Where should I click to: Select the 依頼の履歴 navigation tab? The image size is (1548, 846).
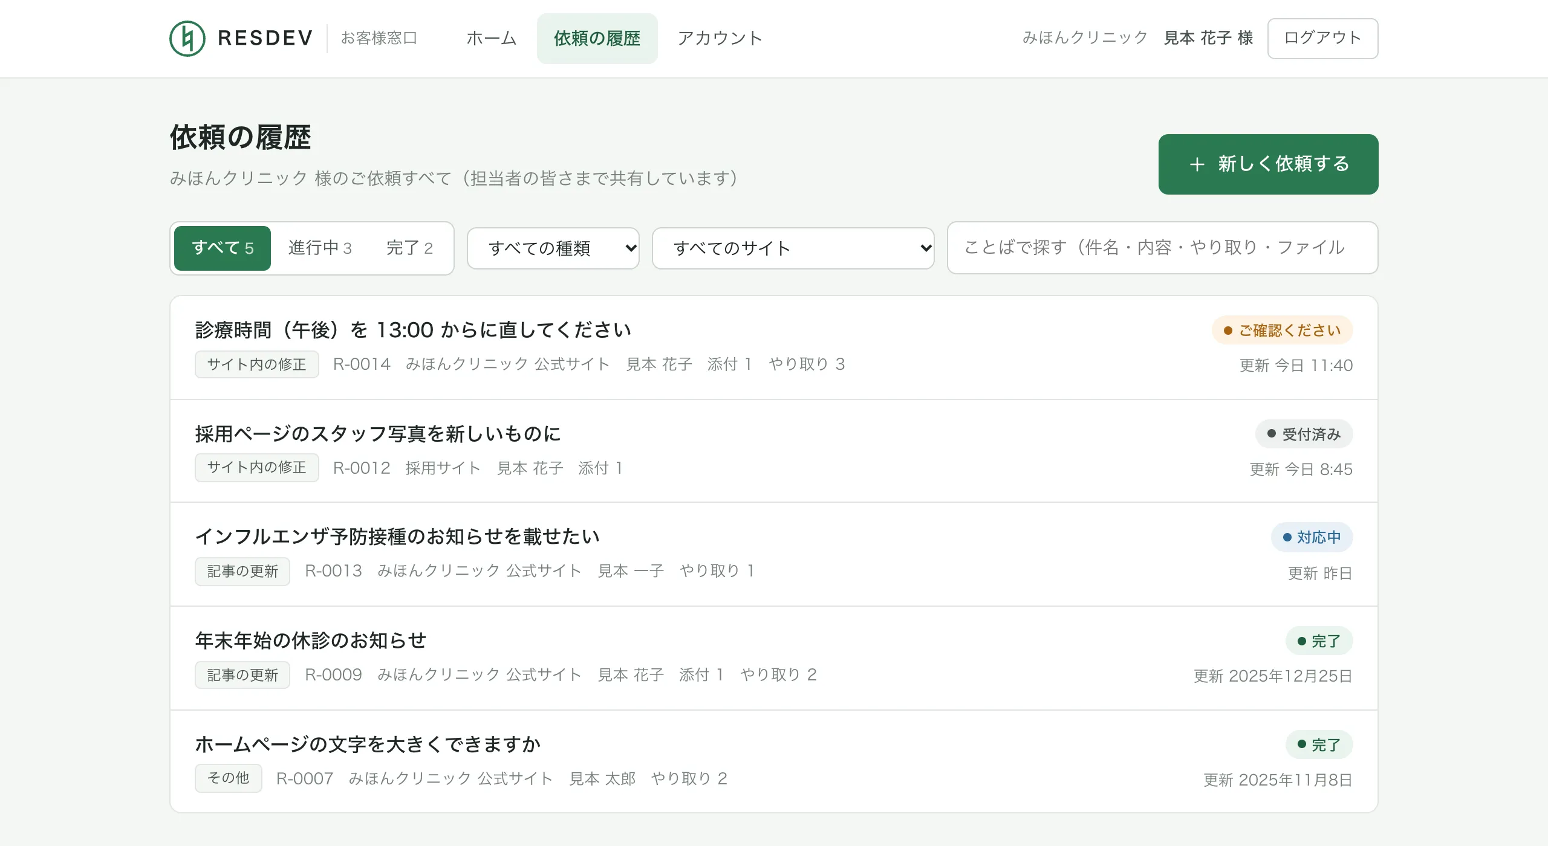(x=597, y=38)
